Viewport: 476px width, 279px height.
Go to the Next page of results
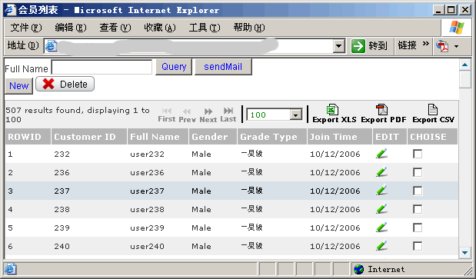point(208,115)
